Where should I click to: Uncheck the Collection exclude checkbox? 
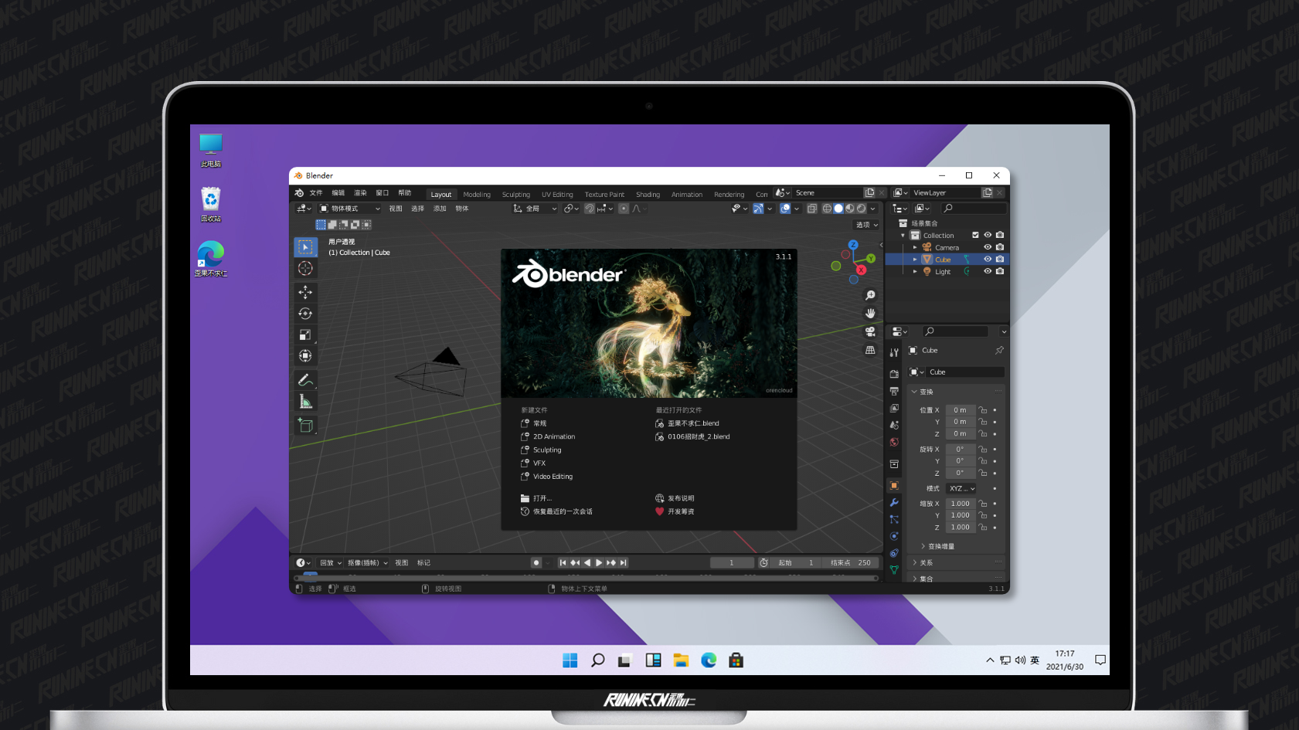(975, 235)
